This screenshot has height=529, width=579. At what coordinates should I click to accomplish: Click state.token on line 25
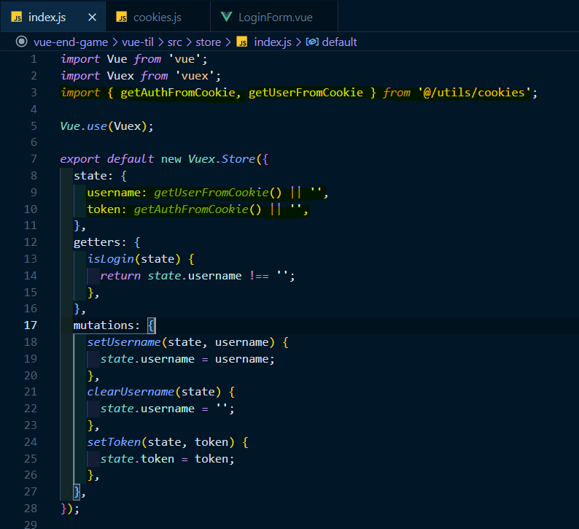click(x=137, y=459)
